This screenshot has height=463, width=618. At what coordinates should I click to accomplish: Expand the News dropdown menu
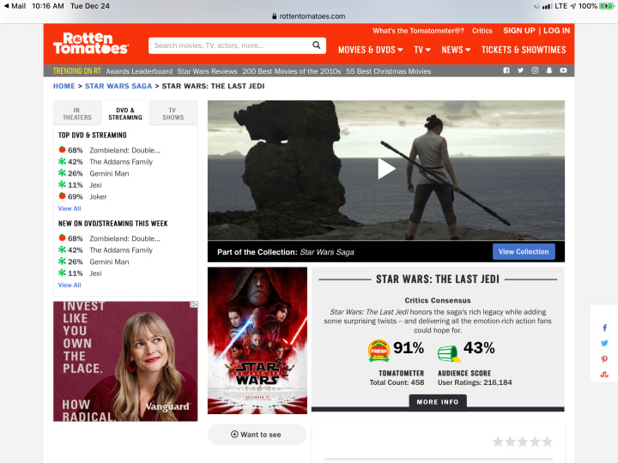[456, 50]
